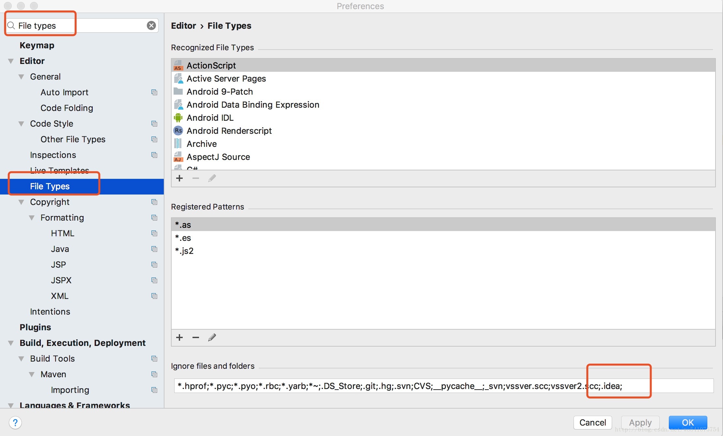Add a new registered pattern
This screenshot has height=436, width=723.
click(179, 337)
